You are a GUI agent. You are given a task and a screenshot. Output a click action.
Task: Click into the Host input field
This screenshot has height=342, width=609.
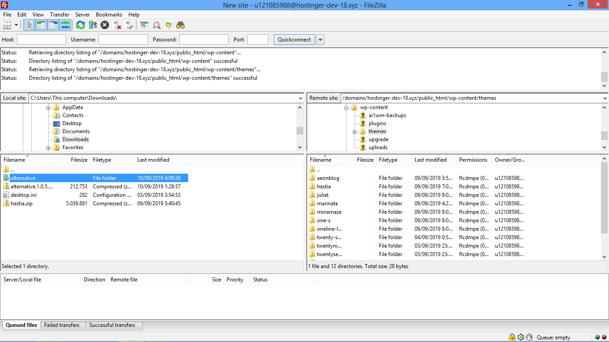41,40
